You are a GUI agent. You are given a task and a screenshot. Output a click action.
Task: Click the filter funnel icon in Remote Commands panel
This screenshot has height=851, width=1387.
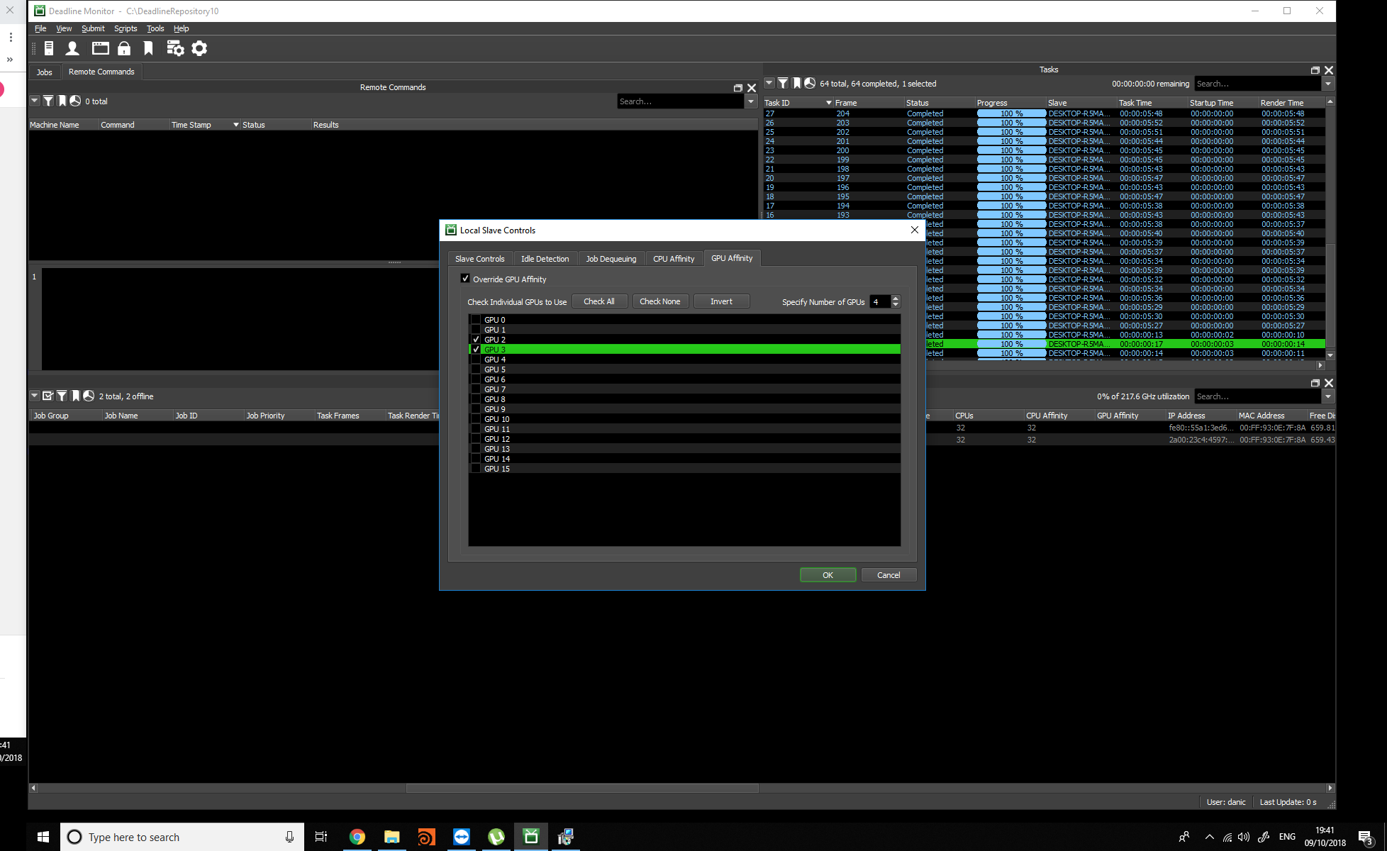point(48,101)
